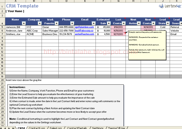Select the CRM Template title cell

[22, 6]
